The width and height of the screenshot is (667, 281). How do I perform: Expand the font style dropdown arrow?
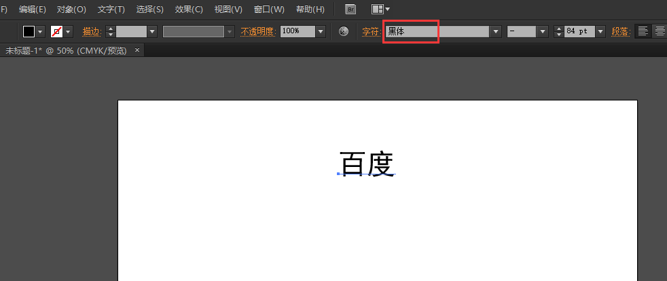(x=542, y=31)
